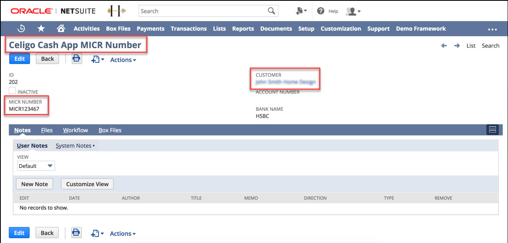Click the HSBC bank name value

(262, 116)
